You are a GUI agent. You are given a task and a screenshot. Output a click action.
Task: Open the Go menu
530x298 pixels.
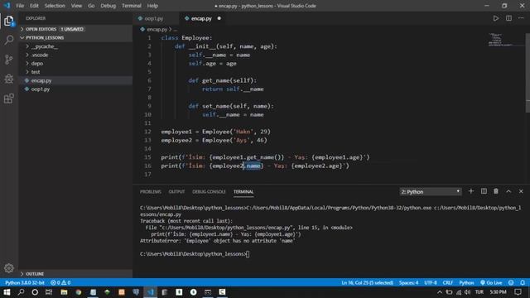(91, 6)
